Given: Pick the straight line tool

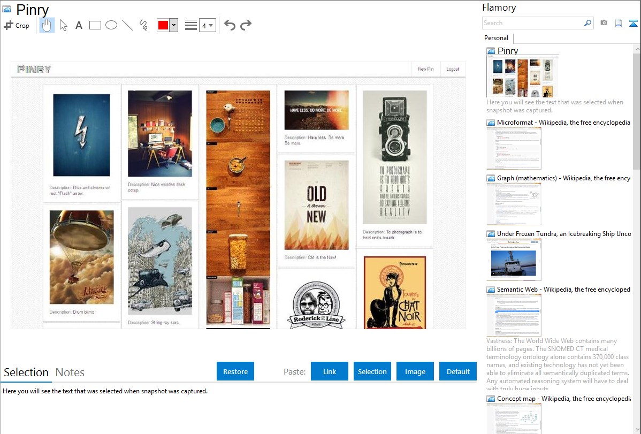Looking at the screenshot, I should [x=127, y=25].
